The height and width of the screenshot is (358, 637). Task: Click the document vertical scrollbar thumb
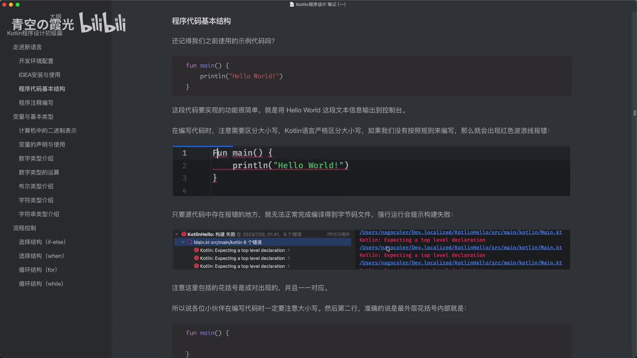635,113
